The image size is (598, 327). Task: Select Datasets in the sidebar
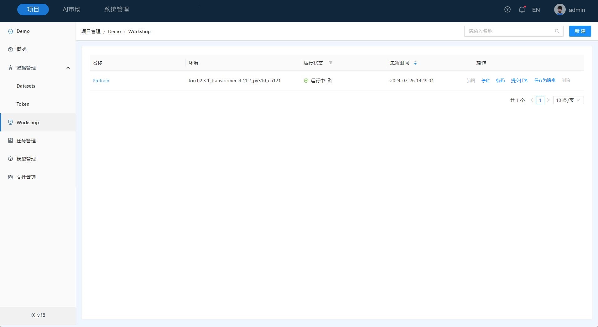[26, 86]
